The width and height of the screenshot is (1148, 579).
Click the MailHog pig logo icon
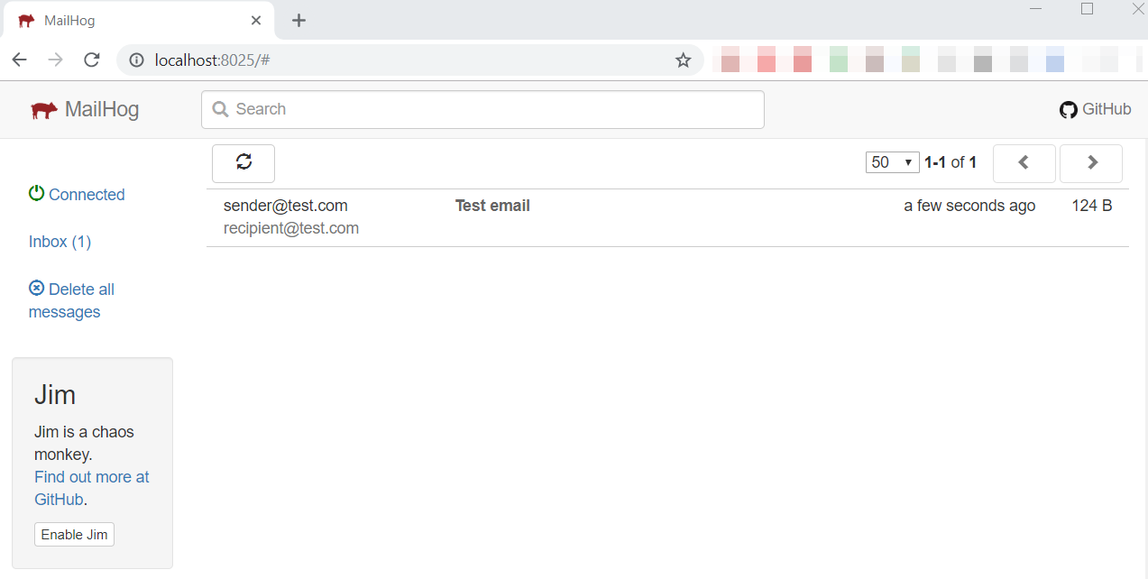(x=43, y=110)
